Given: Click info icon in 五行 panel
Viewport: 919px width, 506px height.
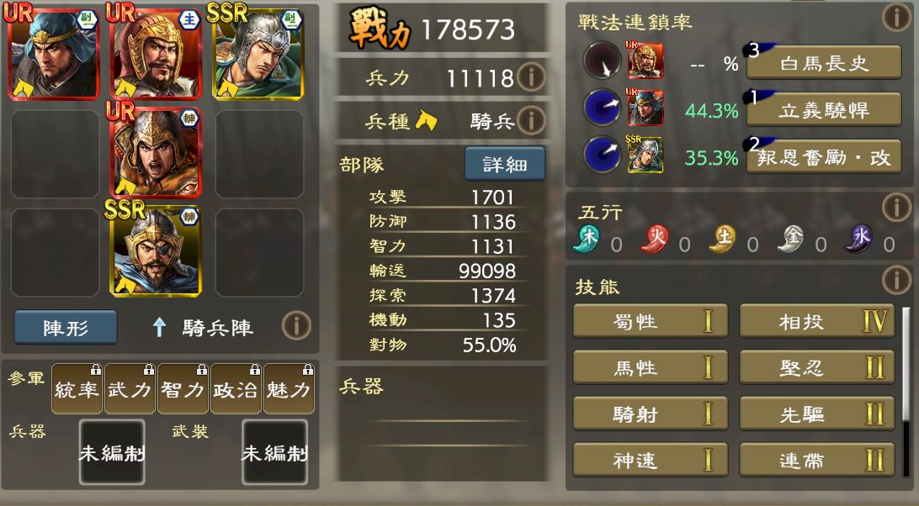Looking at the screenshot, I should coord(897,207).
